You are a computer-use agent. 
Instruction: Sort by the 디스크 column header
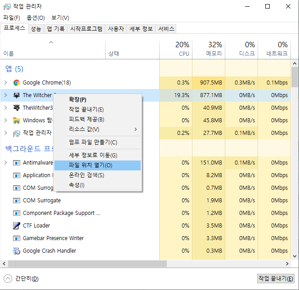pos(241,49)
